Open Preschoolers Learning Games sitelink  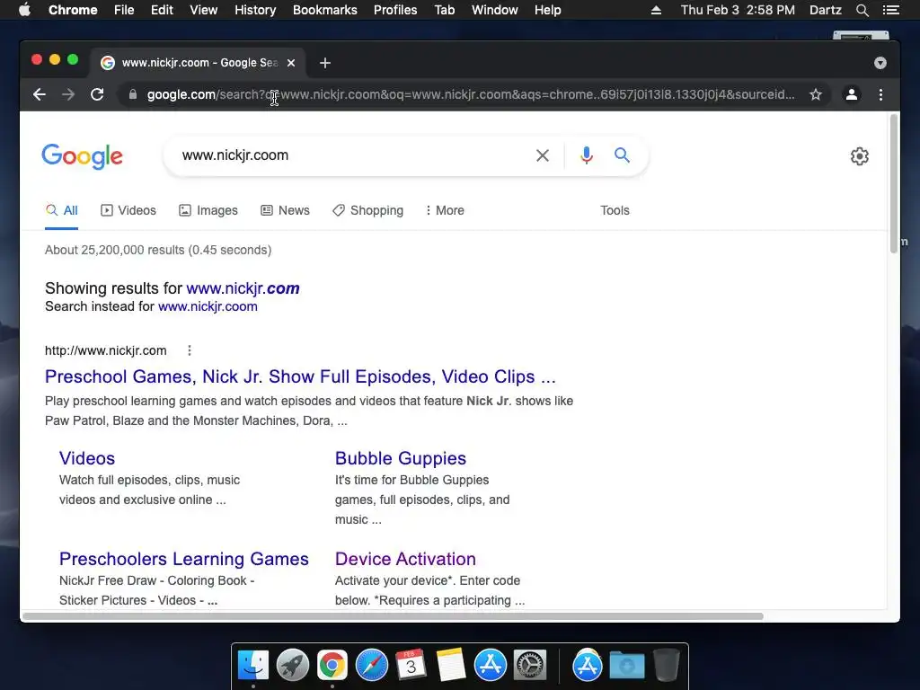click(184, 559)
